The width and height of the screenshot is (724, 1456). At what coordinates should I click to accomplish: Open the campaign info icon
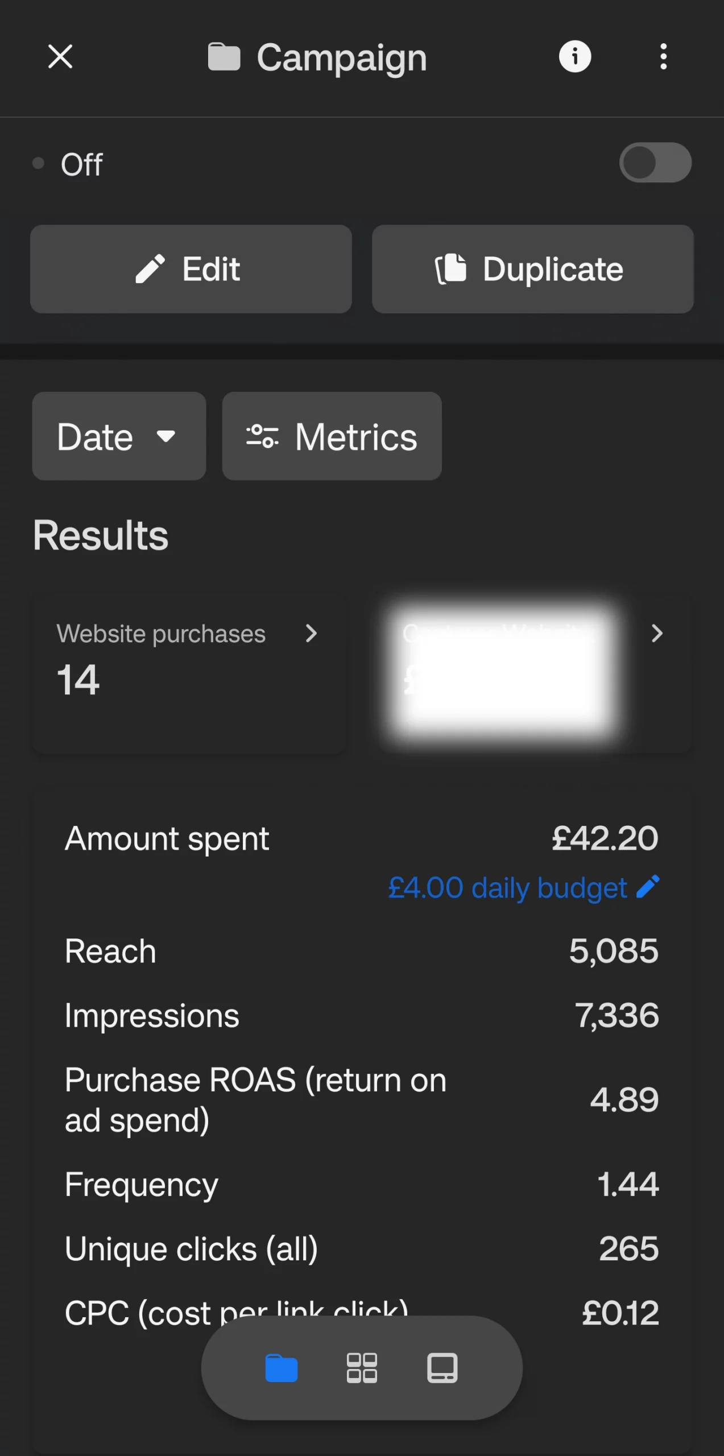tap(574, 57)
